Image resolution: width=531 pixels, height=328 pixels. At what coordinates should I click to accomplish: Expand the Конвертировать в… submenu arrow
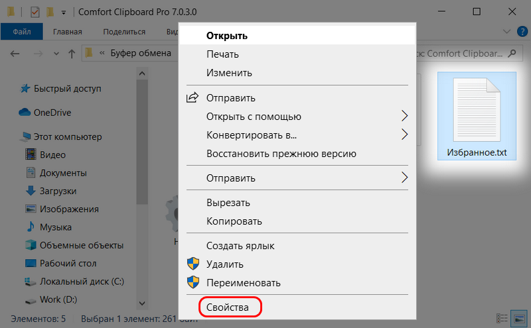pyautogui.click(x=404, y=135)
